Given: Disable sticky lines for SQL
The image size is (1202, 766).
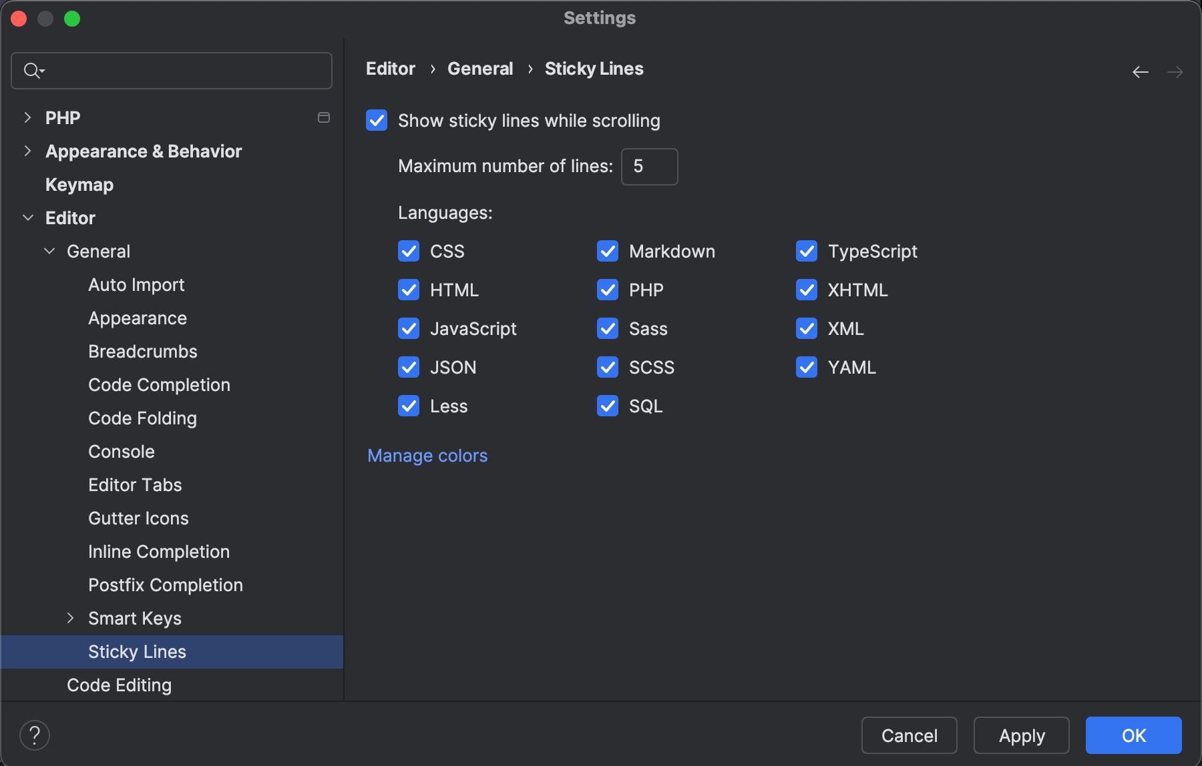Looking at the screenshot, I should point(607,405).
